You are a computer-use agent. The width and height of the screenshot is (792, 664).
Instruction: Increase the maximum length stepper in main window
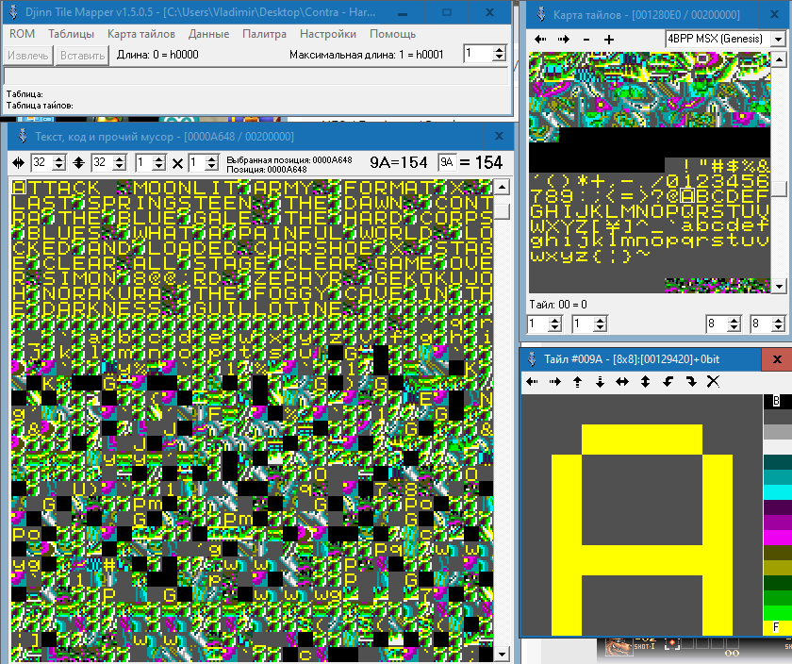click(x=499, y=50)
